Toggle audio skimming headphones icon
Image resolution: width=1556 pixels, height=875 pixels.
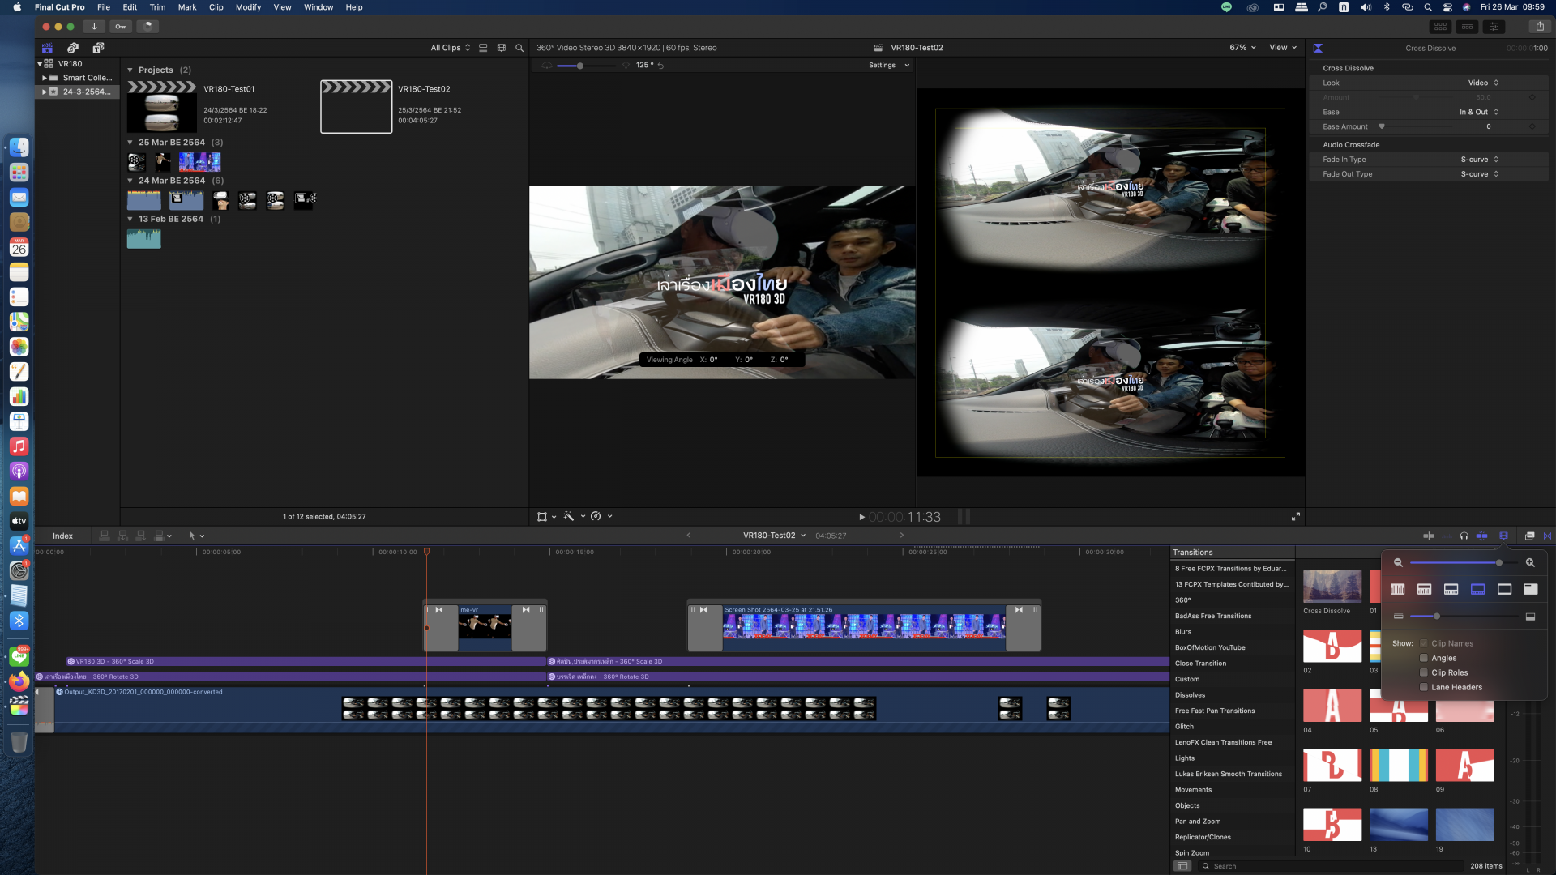[1464, 536]
